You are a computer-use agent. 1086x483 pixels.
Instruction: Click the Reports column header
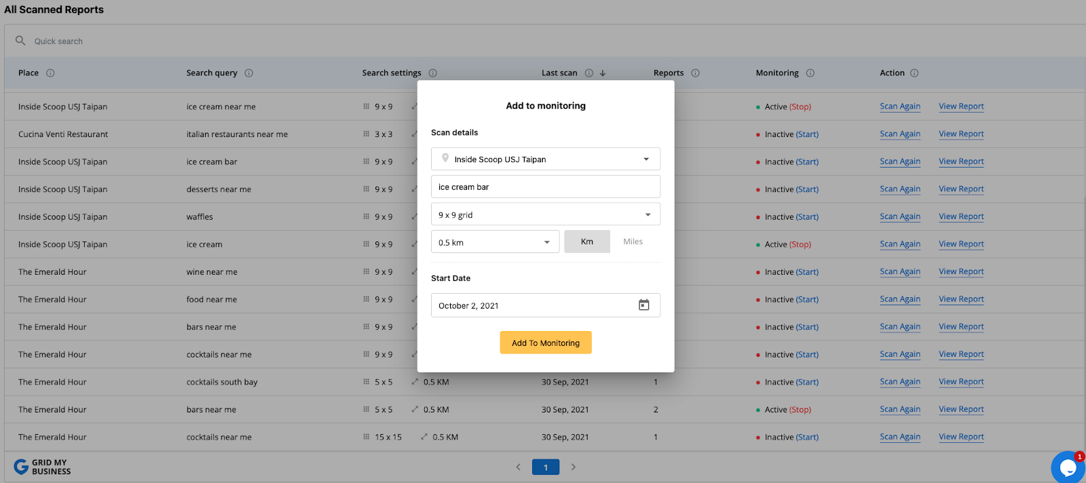[x=669, y=73]
